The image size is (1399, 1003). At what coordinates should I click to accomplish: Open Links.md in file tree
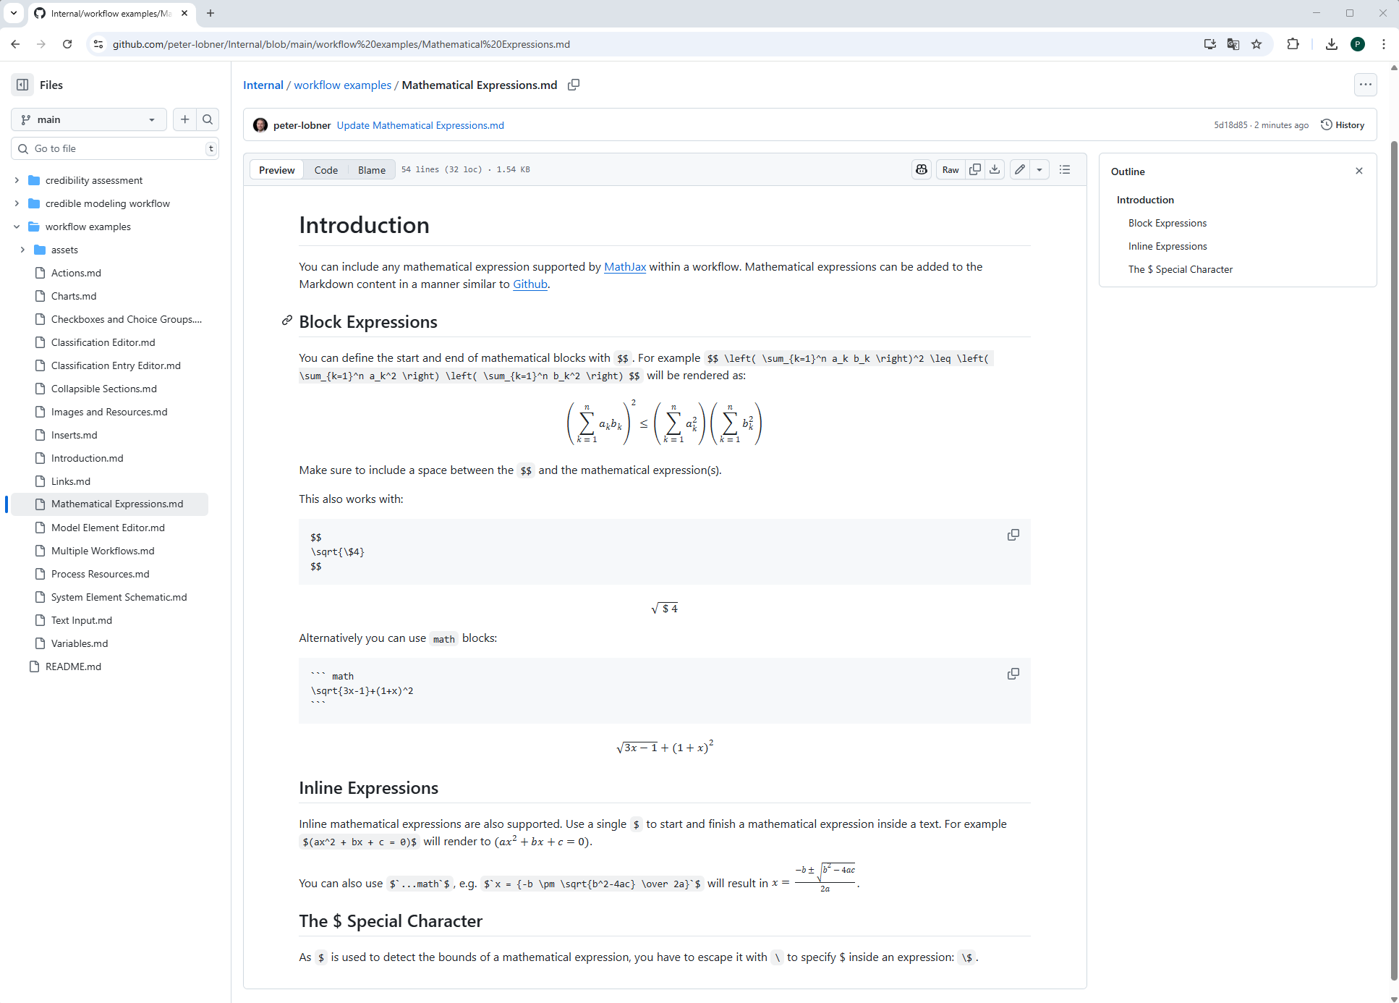click(71, 481)
